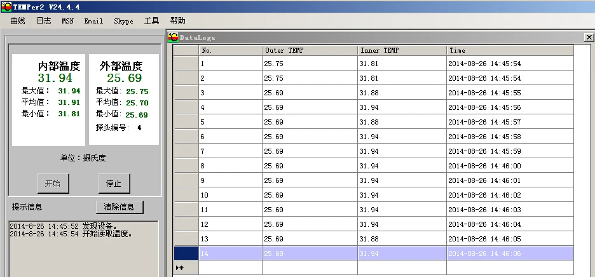This screenshot has width=595, height=277.
Task: Click time cell 2014-08-26 14:46:03
Action: [x=510, y=210]
